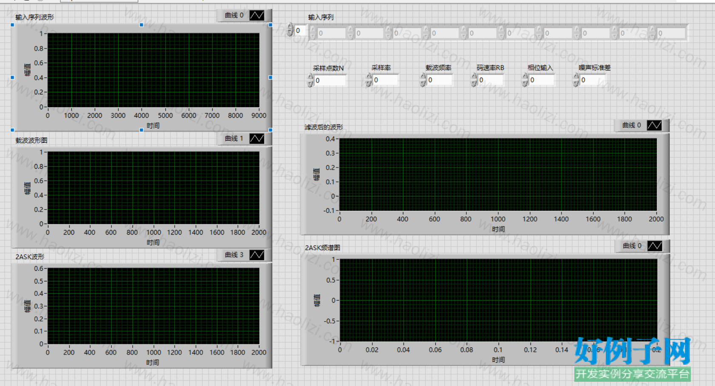Click the 码速率RB value field
This screenshot has width=715, height=386.
tap(491, 80)
